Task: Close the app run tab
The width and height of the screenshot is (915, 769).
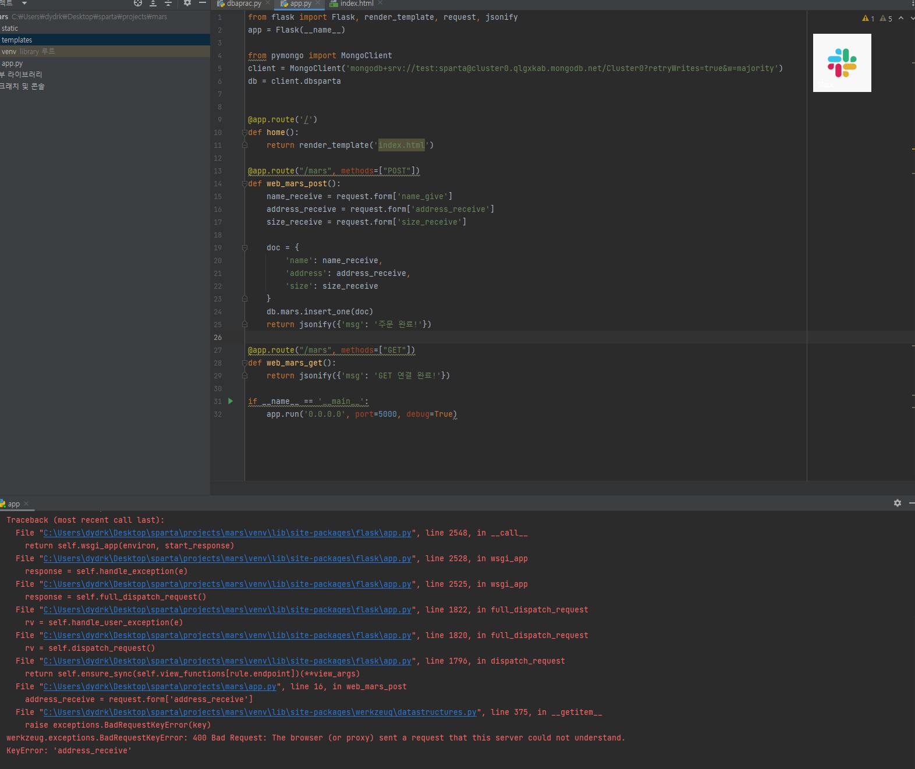Action: [26, 504]
